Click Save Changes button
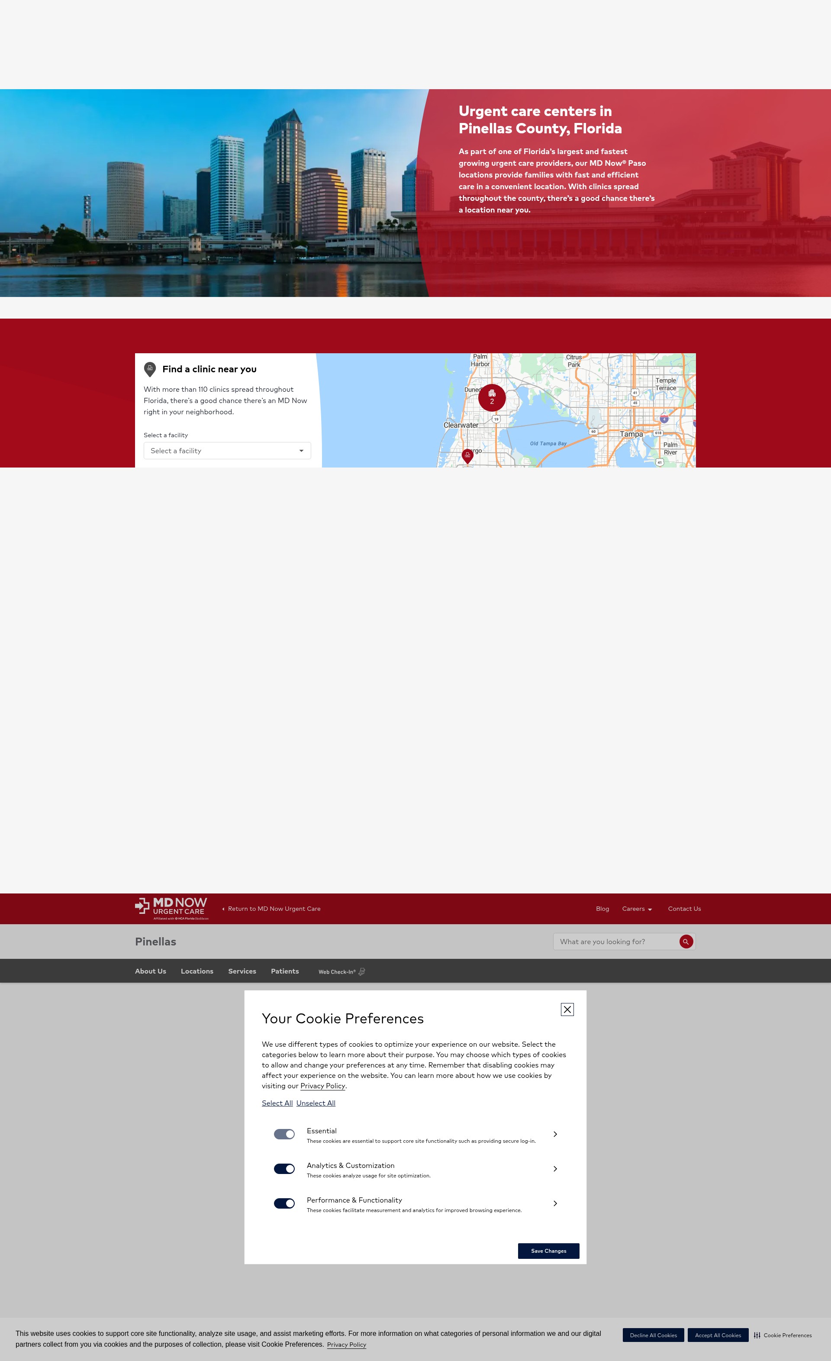Image resolution: width=831 pixels, height=1361 pixels. coord(548,1251)
